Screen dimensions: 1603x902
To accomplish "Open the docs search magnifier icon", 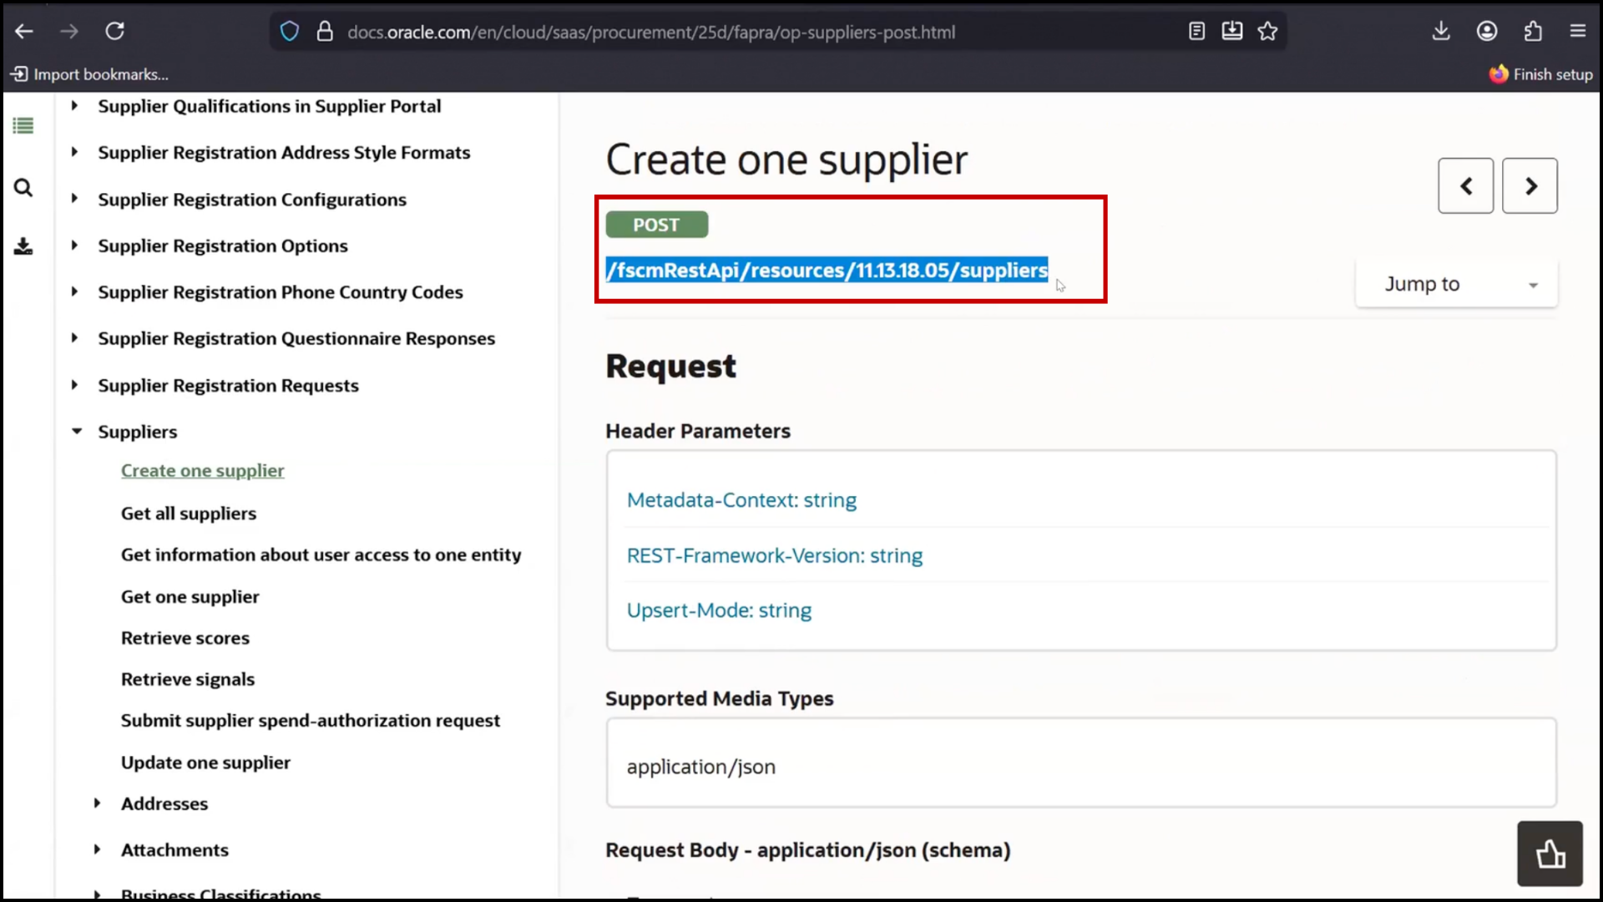I will [23, 188].
